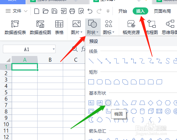
Task: Create a new blank document
Action: tap(37, 11)
